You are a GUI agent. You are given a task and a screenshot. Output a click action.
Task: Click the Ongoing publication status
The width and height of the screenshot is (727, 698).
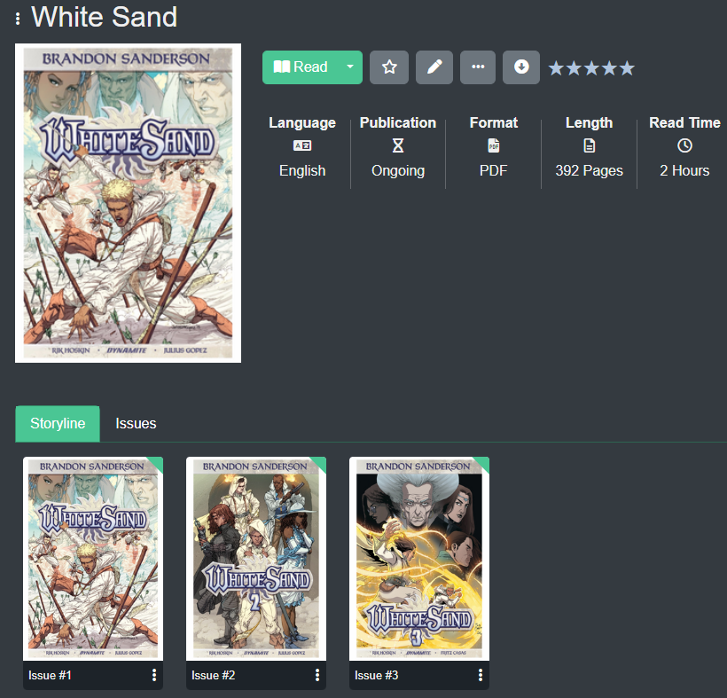point(398,171)
